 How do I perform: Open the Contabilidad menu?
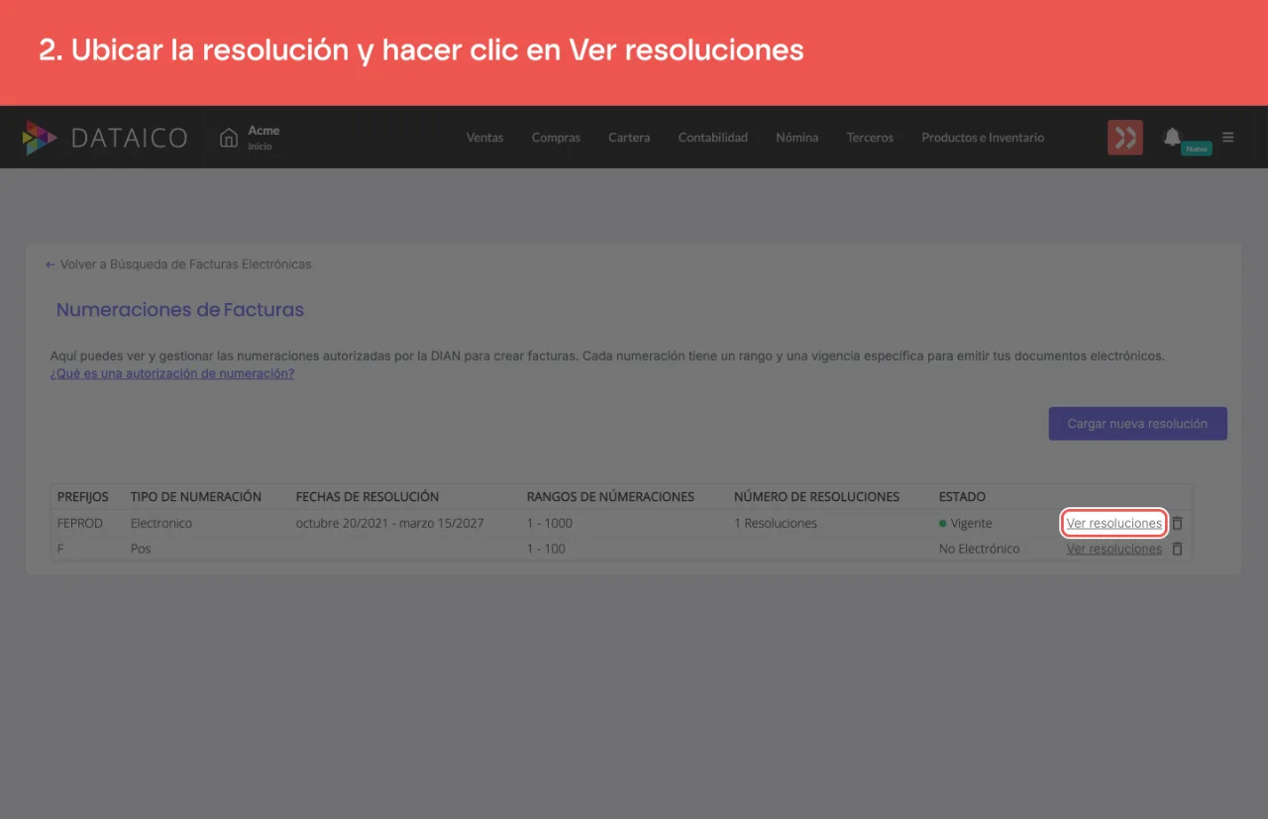pyautogui.click(x=713, y=138)
